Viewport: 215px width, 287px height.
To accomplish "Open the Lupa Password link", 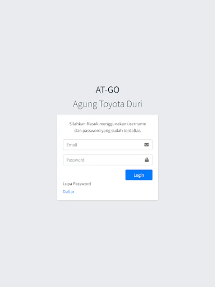I will [77, 184].
